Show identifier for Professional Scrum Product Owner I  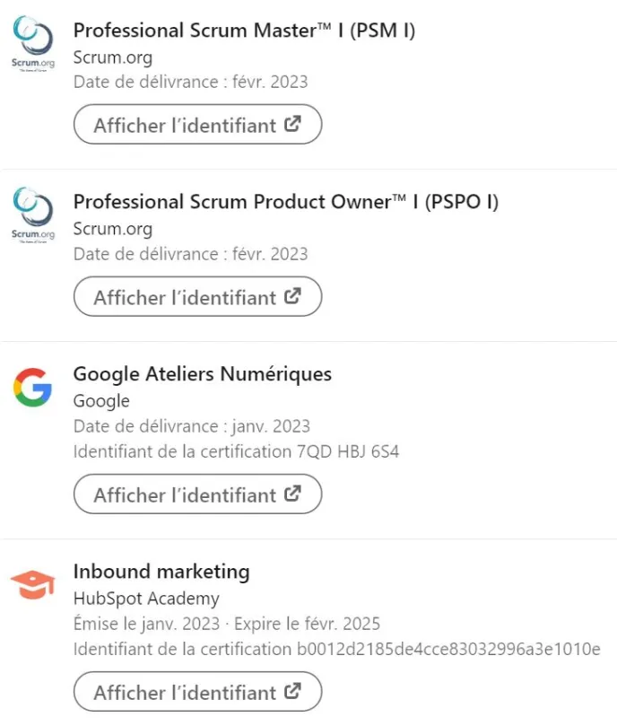click(x=197, y=296)
